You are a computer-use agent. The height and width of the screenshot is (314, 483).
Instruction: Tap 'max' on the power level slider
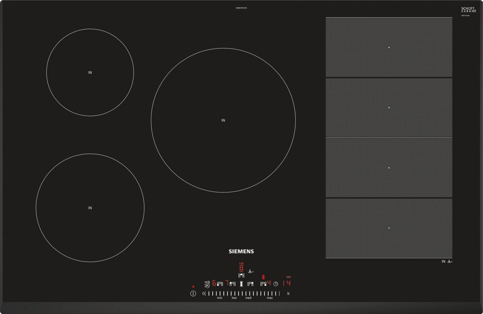point(269,298)
